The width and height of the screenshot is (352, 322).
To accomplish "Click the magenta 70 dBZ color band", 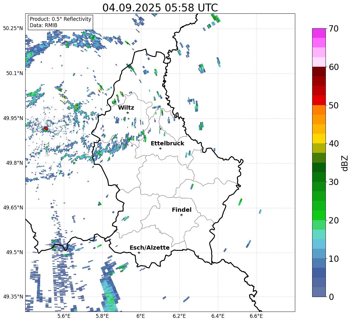I will point(319,33).
